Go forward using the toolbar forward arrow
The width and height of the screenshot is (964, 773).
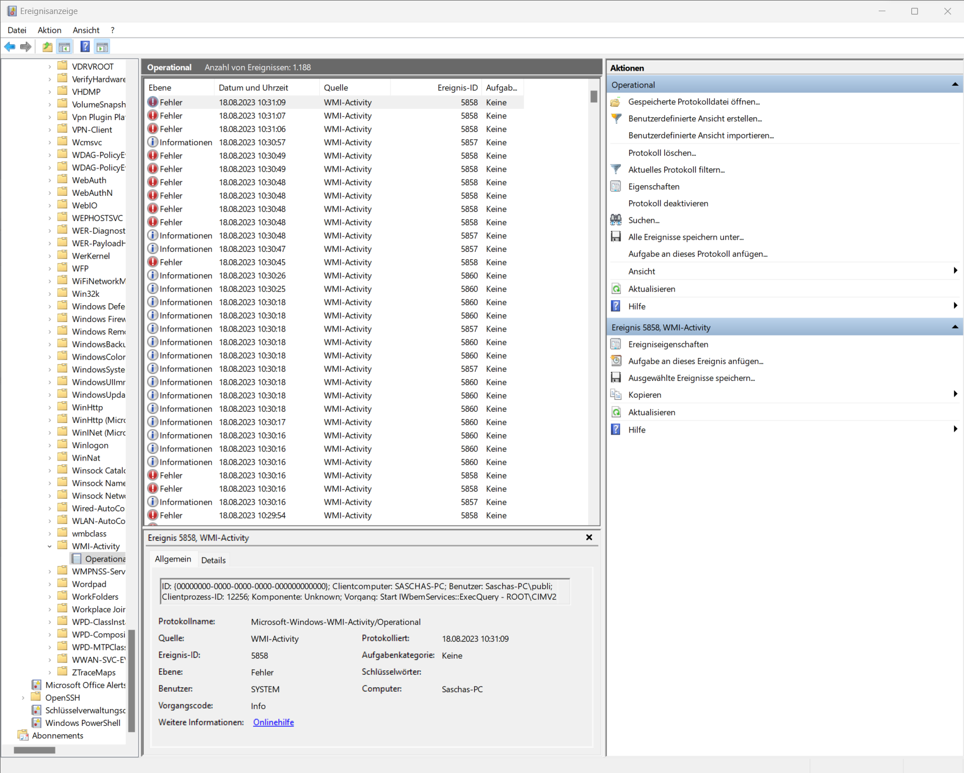pos(26,47)
